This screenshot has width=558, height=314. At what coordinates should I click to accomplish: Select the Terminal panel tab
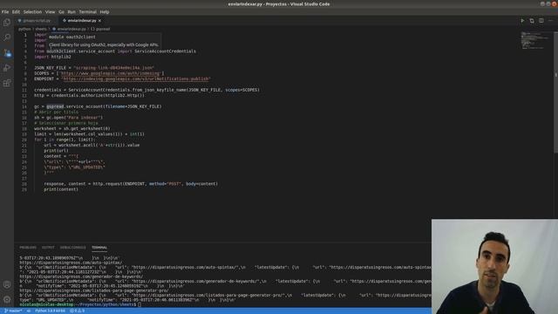[x=99, y=248]
